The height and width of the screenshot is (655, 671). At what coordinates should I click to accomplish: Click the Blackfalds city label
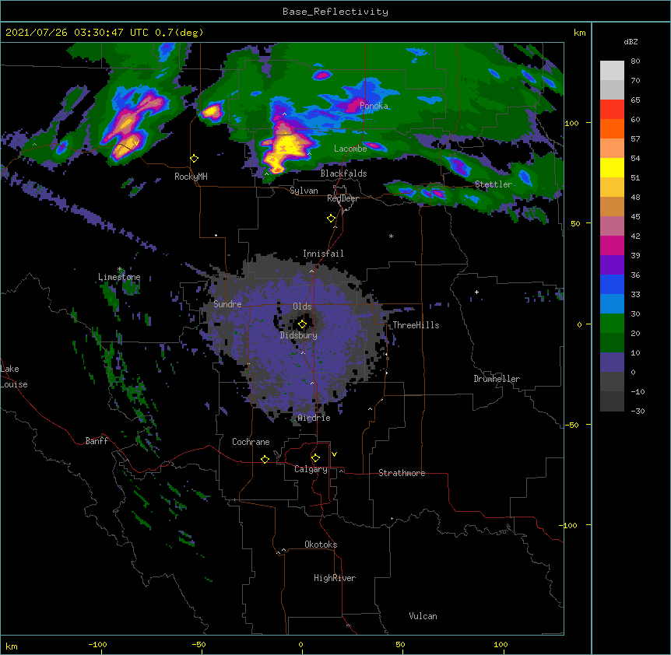pos(343,173)
